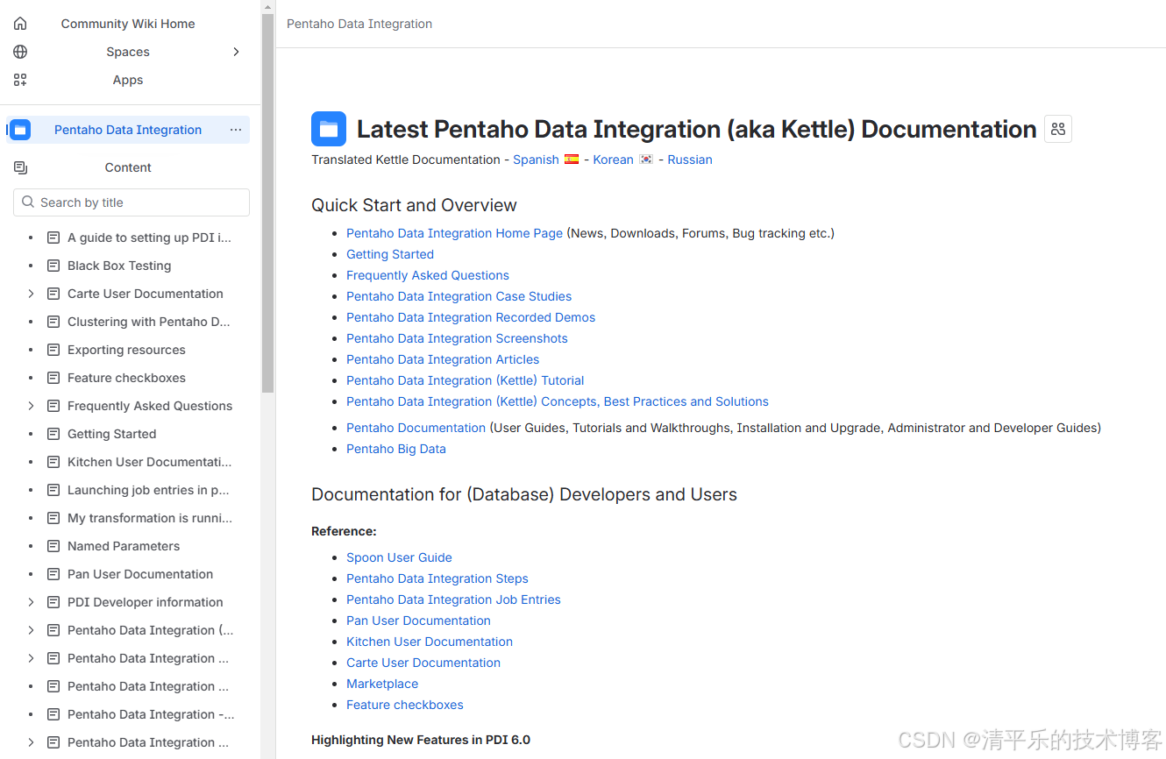Open the three-dots menu beside Pentaho Data Integration
The height and width of the screenshot is (759, 1166).
click(236, 130)
